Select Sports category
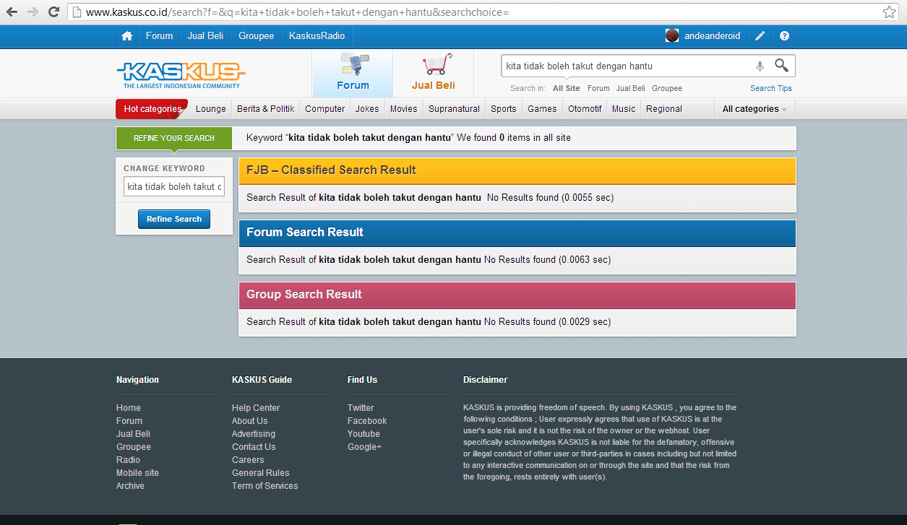 coord(504,109)
